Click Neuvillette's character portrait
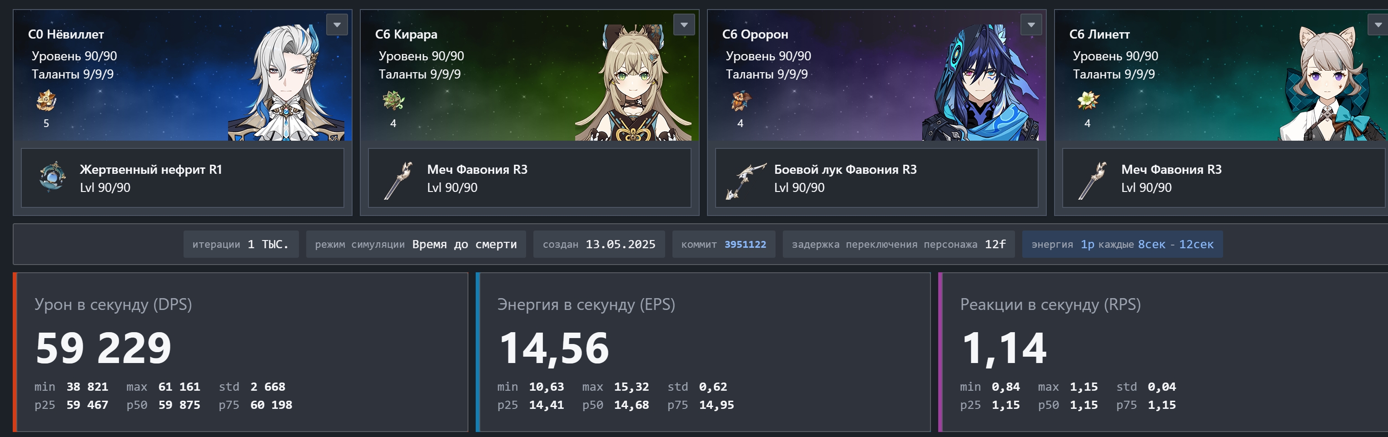The width and height of the screenshot is (1388, 437). pyautogui.click(x=286, y=82)
